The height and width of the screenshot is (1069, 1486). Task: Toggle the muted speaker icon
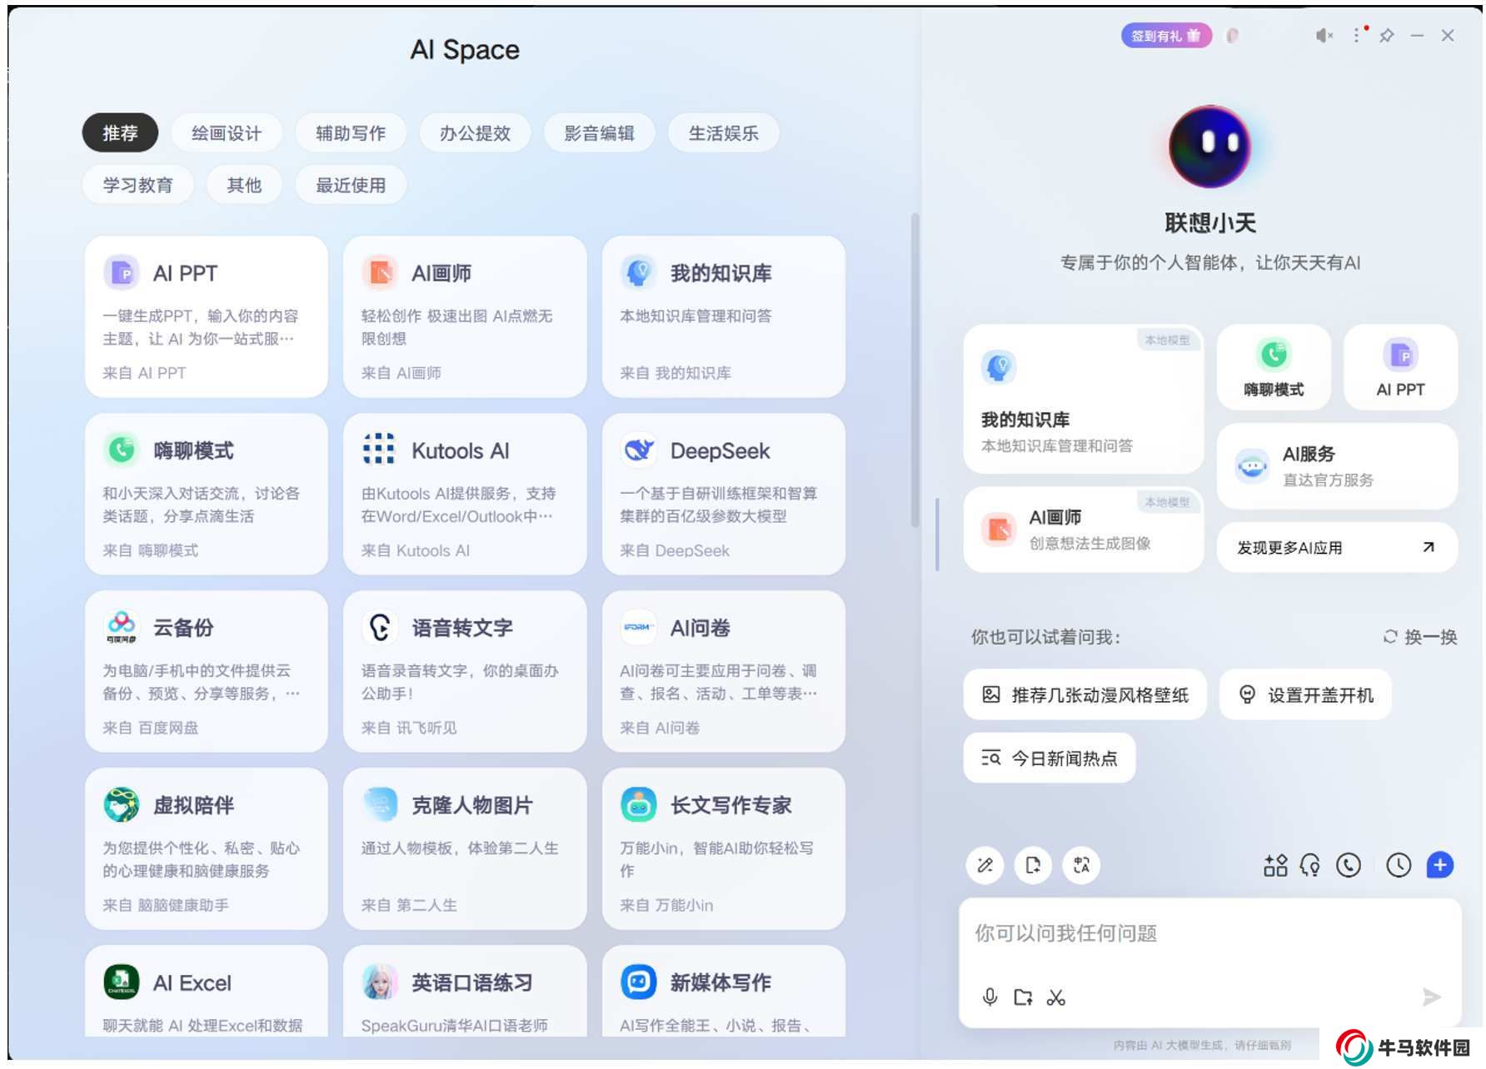click(x=1324, y=36)
